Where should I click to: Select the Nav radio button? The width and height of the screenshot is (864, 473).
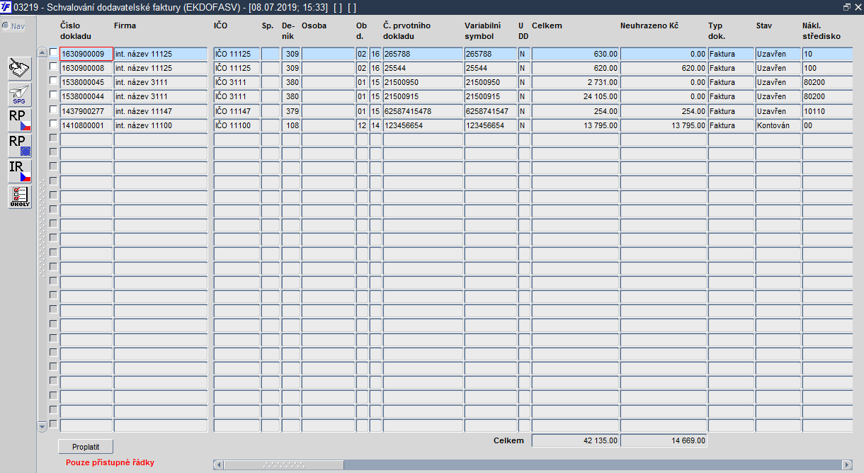coord(6,26)
